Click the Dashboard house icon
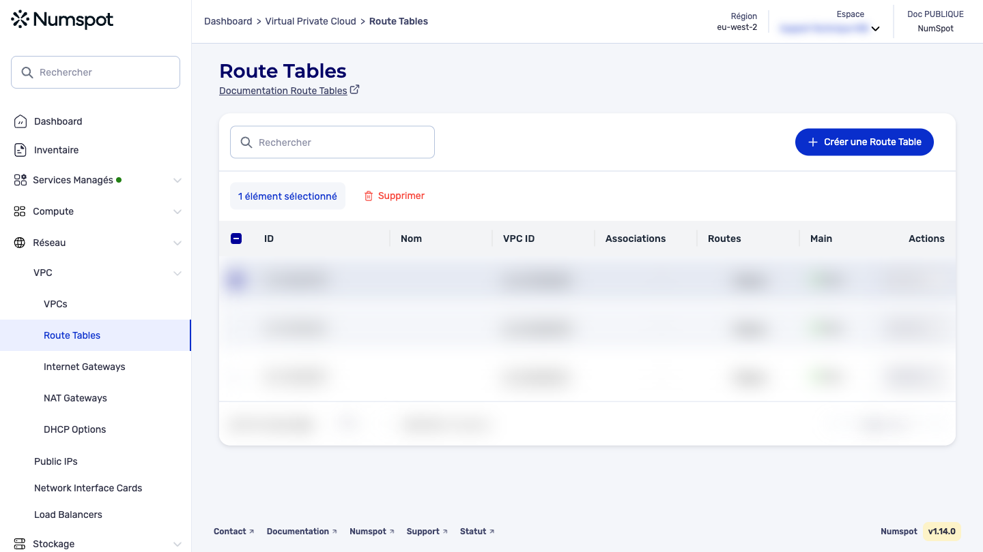The width and height of the screenshot is (983, 552). tap(20, 121)
